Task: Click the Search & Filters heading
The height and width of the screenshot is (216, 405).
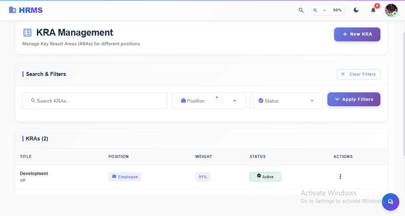Action: [x=46, y=74]
